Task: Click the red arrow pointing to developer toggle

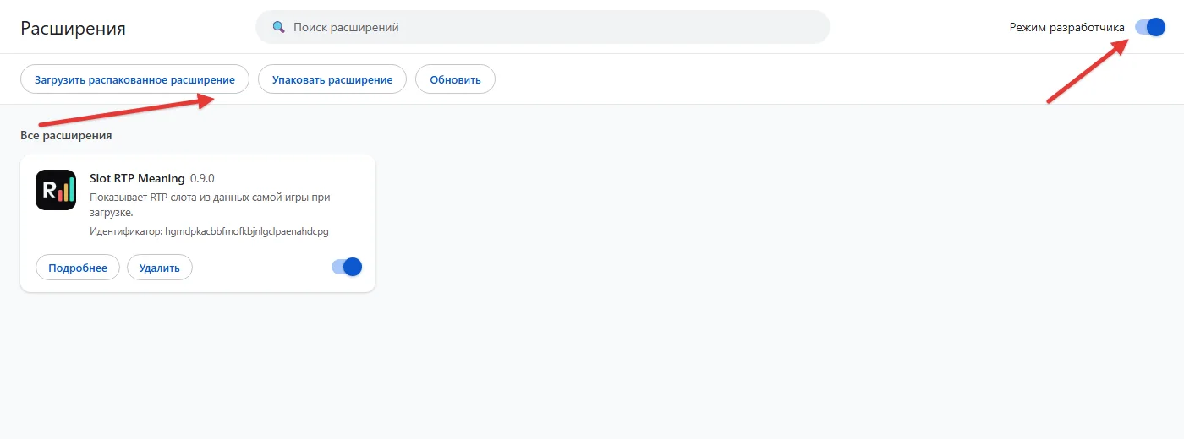Action: pos(1087,72)
